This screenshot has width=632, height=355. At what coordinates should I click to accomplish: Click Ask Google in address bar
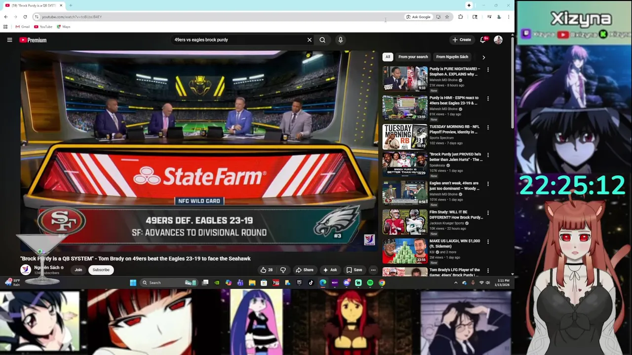[418, 17]
